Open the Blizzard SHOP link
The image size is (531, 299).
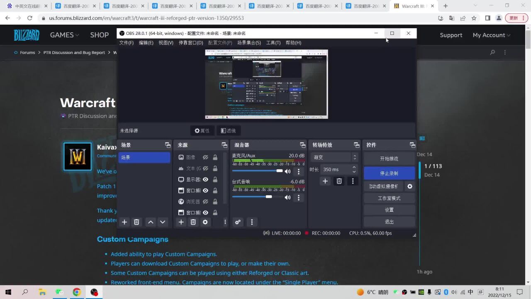pos(100,35)
